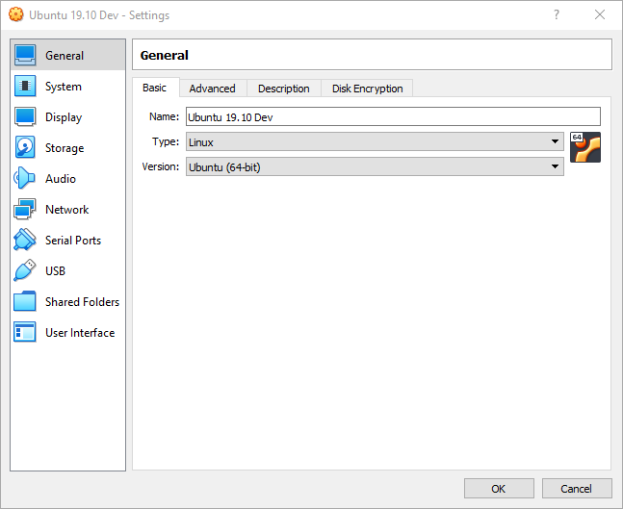Confirm settings with the OK button
The height and width of the screenshot is (509, 623).
[499, 489]
